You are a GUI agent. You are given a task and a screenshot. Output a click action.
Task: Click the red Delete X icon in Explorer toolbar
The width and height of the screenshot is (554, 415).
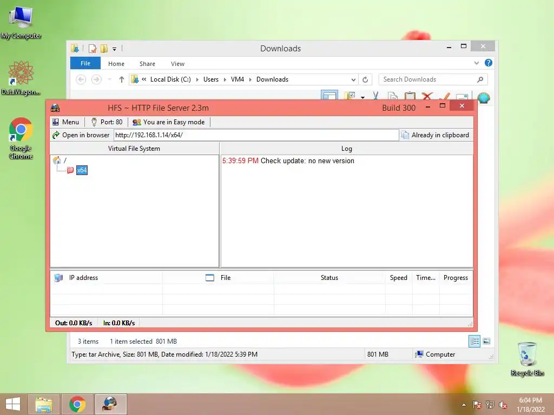(427, 96)
